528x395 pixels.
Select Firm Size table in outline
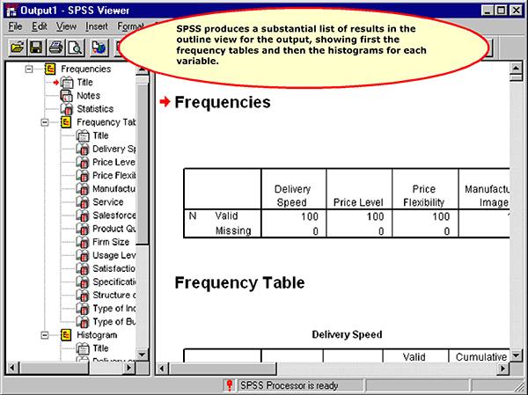(x=111, y=242)
